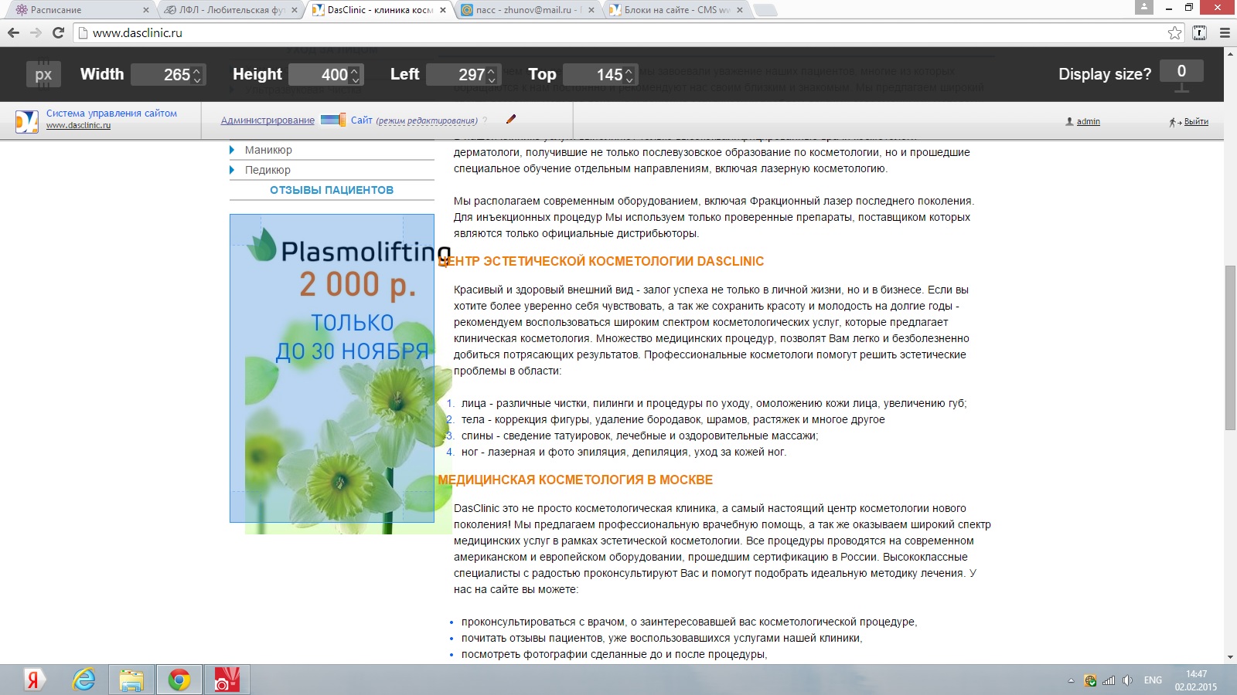Open the admin user link
This screenshot has width=1237, height=695.
(1088, 121)
